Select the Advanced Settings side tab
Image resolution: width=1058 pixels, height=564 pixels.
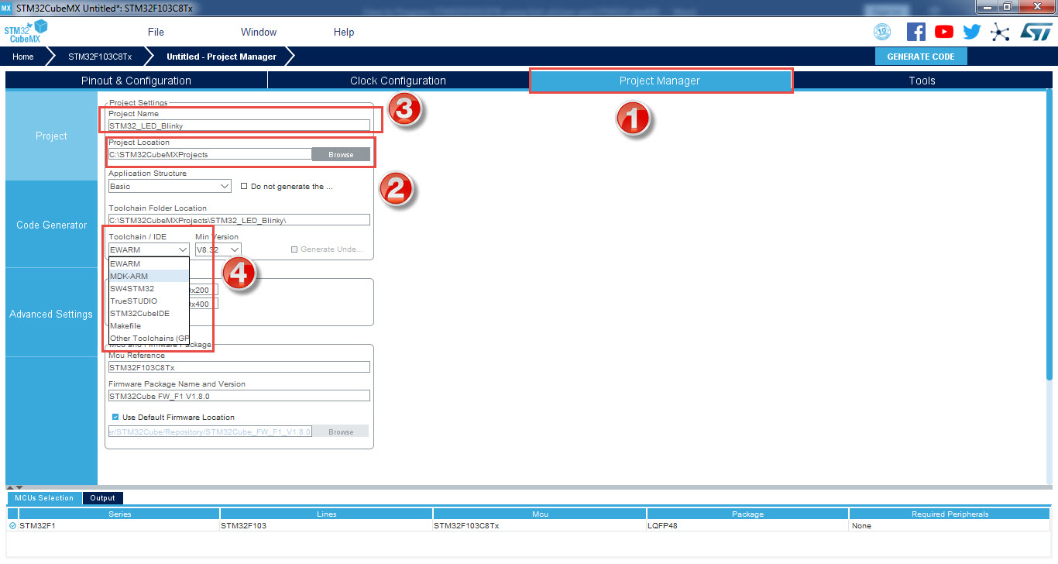tap(51, 314)
